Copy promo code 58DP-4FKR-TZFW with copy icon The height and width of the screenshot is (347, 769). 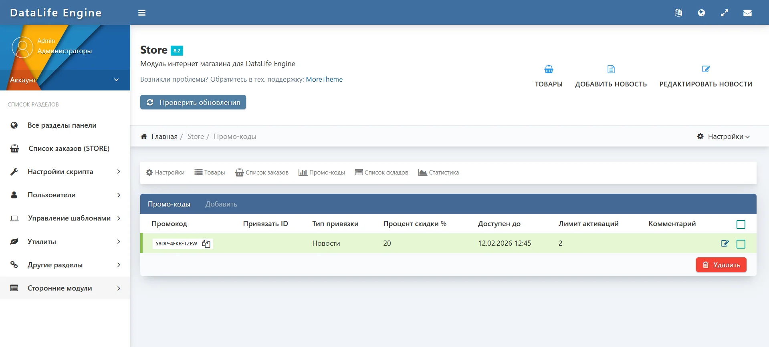[x=206, y=244]
